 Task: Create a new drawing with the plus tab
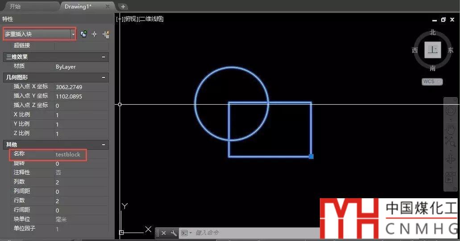(x=123, y=6)
